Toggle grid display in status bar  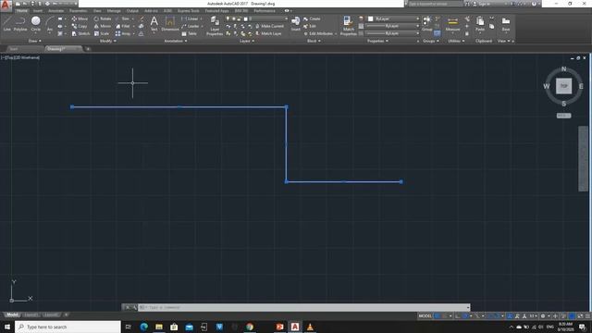tap(438, 316)
